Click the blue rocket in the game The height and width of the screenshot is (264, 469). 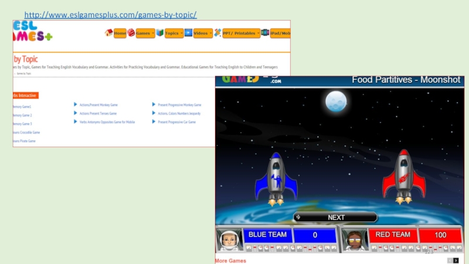coord(276,179)
